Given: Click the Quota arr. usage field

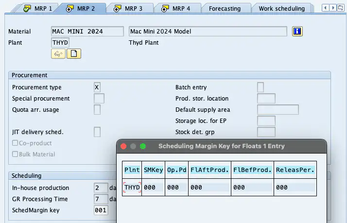Looking at the screenshot, I should coord(97,109).
